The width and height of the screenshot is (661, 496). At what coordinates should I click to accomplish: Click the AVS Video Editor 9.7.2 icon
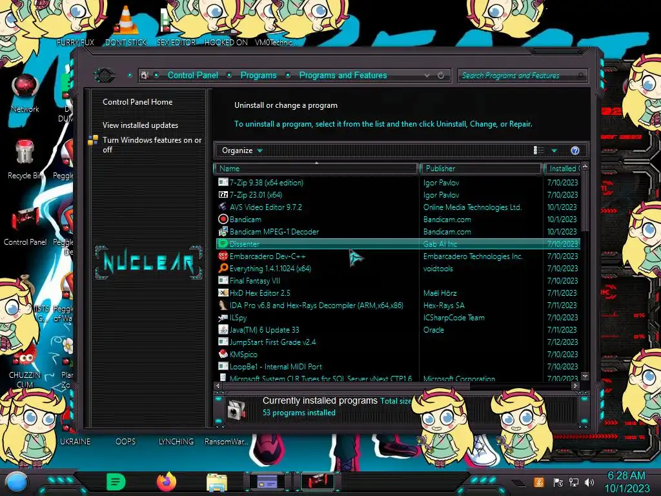[x=223, y=207]
